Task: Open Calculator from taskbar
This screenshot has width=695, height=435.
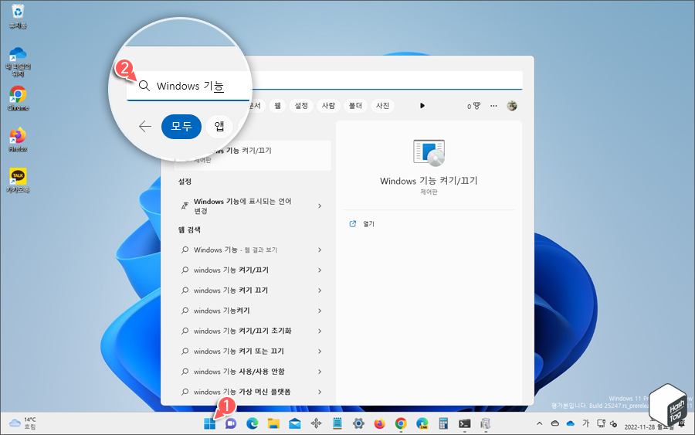Action: [x=443, y=424]
